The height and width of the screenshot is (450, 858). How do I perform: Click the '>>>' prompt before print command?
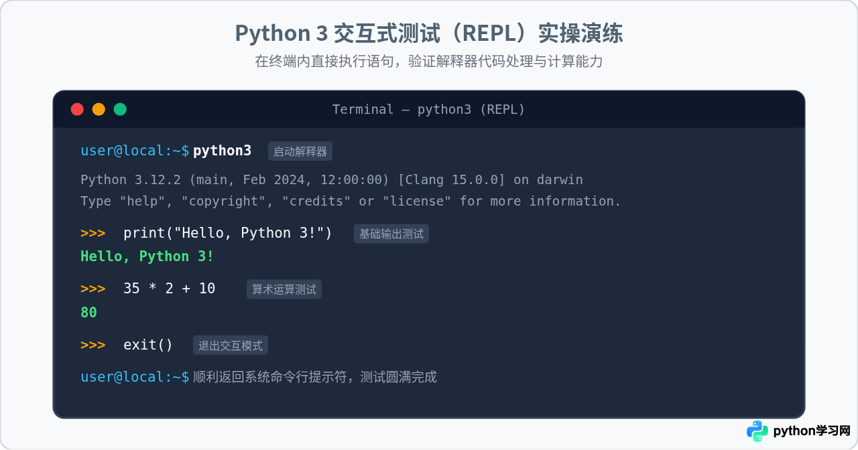tap(93, 233)
